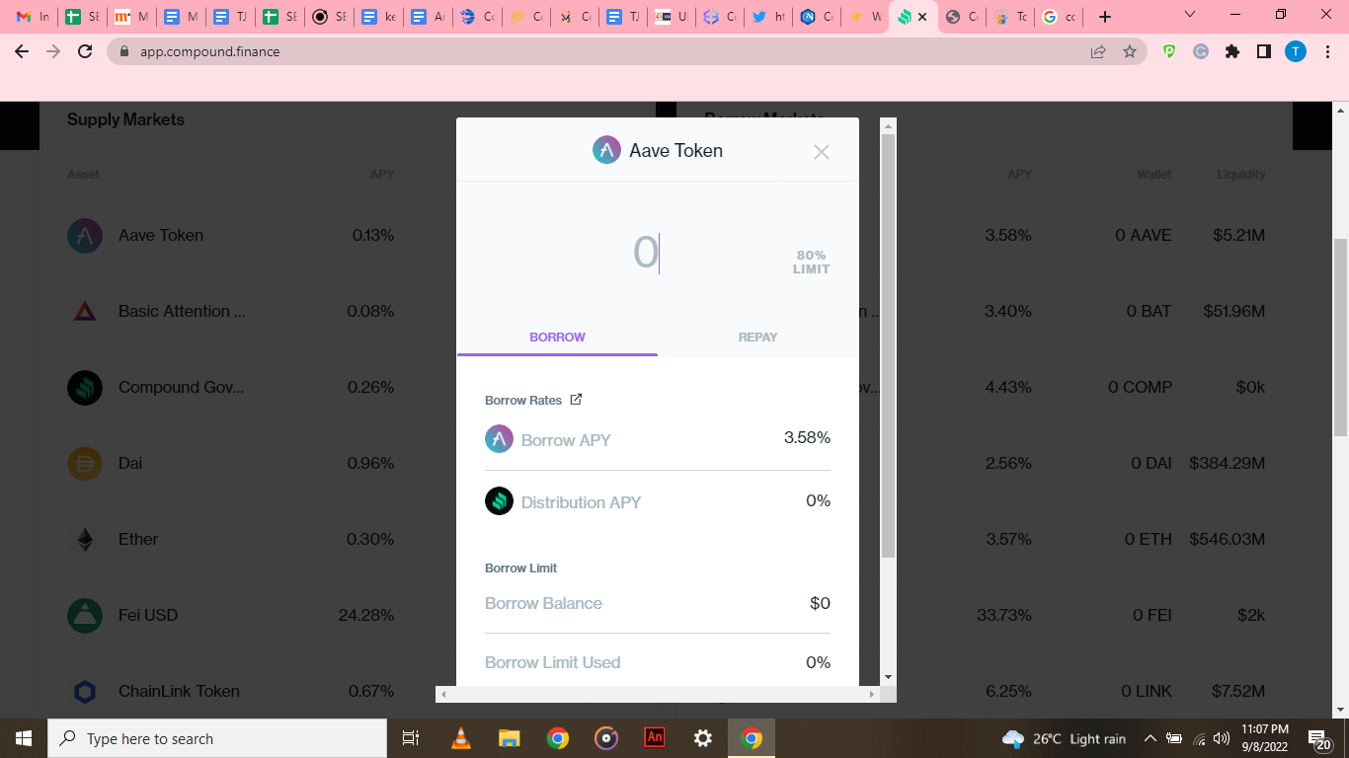
Task: Open the Chrome profile T avatar
Action: pos(1296,51)
